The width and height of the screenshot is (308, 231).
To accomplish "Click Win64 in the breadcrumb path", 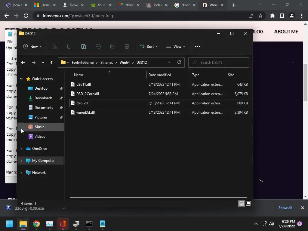I will [125, 63].
